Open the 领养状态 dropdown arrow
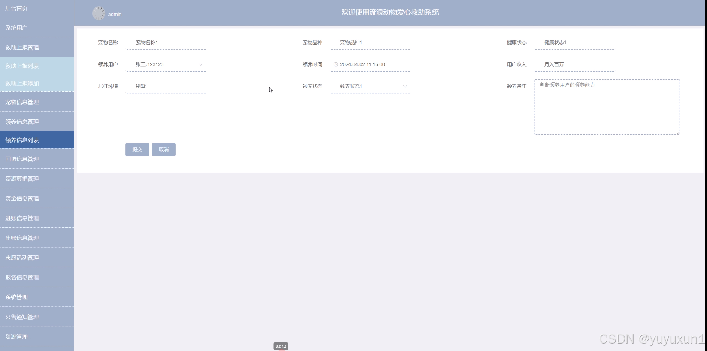Viewport: 707px width, 351px height. (405, 86)
